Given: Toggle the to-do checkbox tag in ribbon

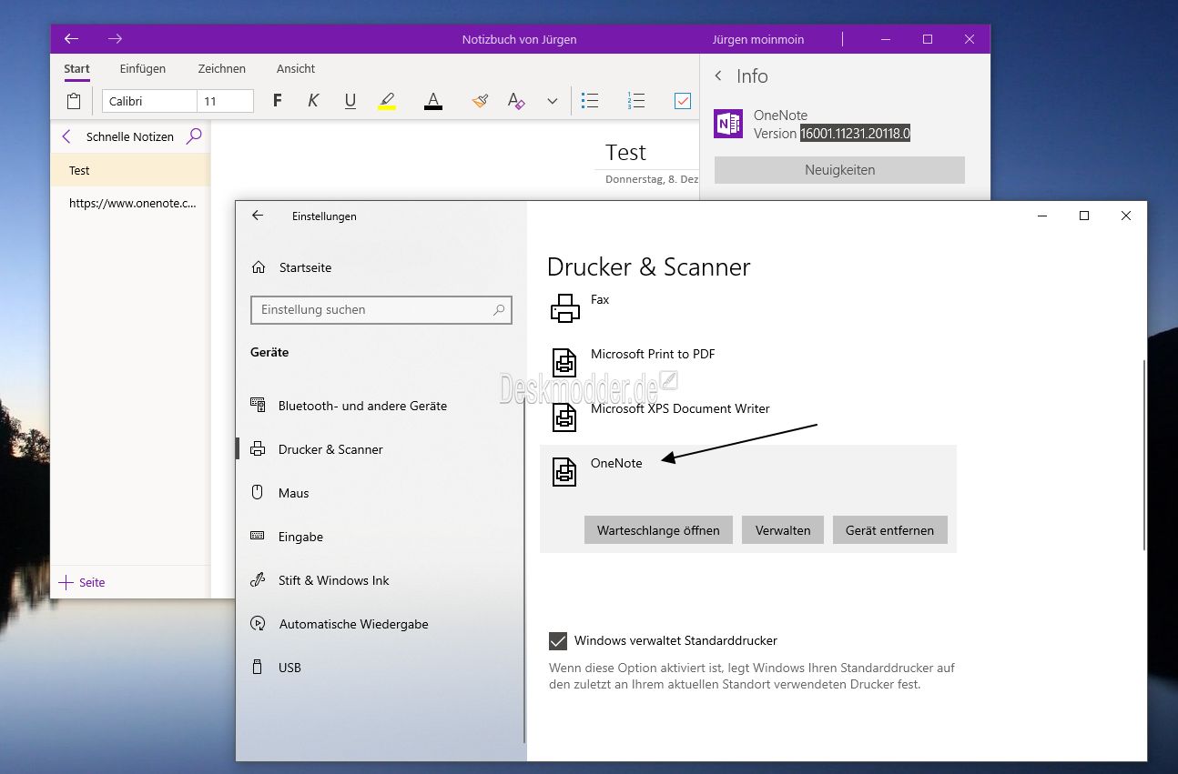Looking at the screenshot, I should [x=683, y=101].
